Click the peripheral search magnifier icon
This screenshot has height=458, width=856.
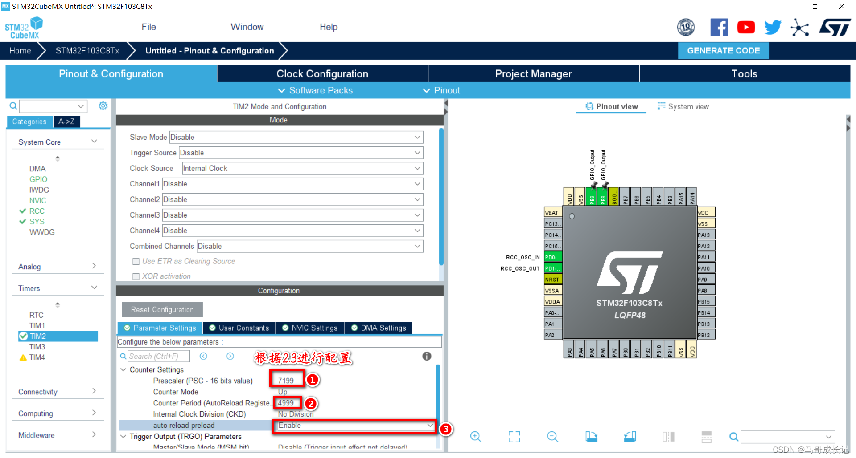pyautogui.click(x=13, y=106)
